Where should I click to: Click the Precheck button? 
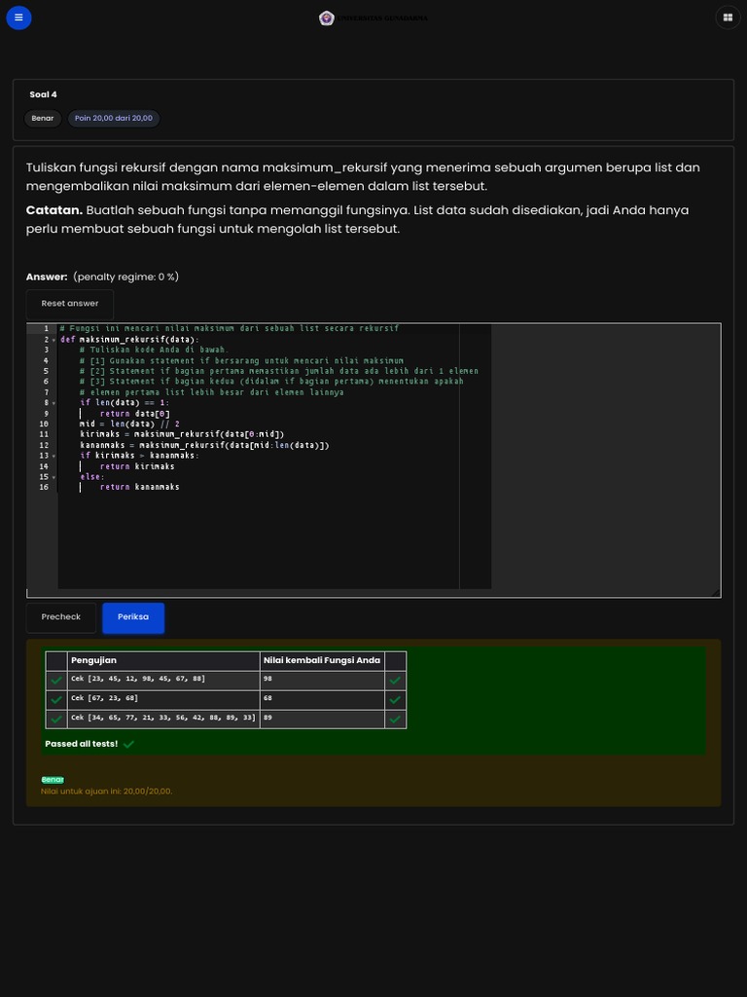tap(61, 617)
